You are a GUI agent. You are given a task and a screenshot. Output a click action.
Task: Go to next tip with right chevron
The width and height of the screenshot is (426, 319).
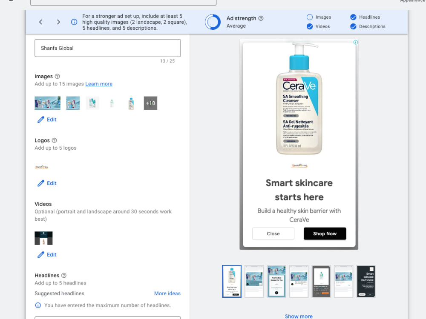(58, 22)
